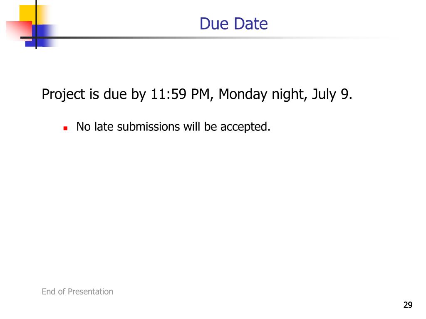Viewport: 426px width, 319px height.
Task: Click the word "Presentation" in the footer
Action: [90, 292]
